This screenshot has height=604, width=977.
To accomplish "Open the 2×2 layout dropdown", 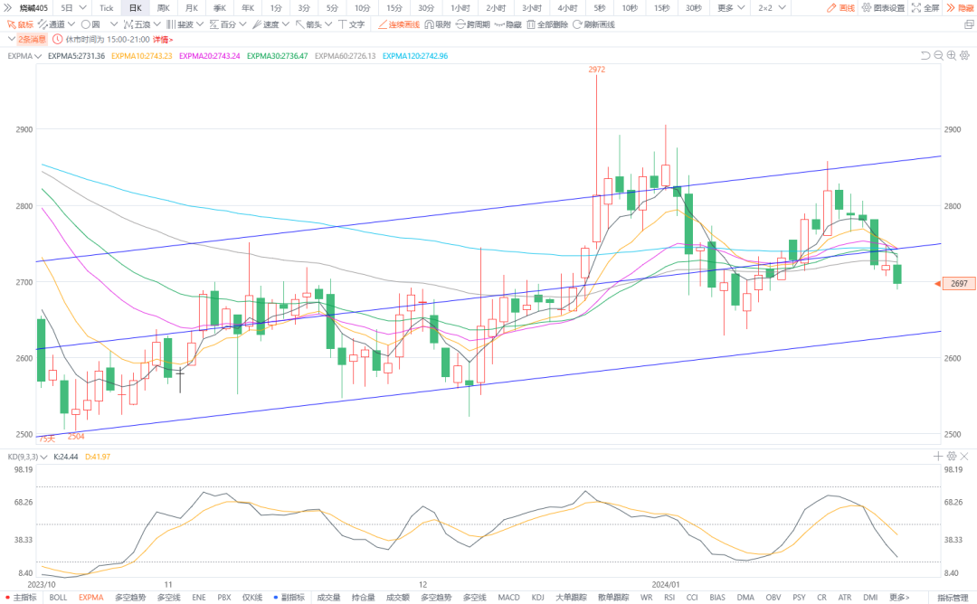I will click(782, 8).
